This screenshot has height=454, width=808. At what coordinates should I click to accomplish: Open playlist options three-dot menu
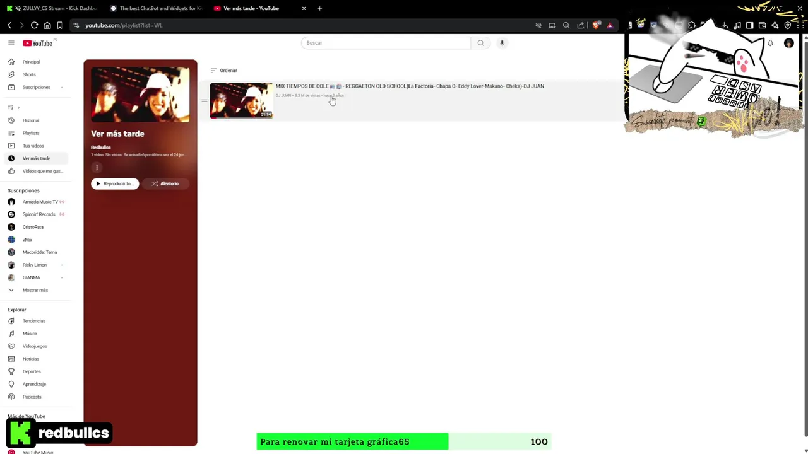pyautogui.click(x=97, y=167)
